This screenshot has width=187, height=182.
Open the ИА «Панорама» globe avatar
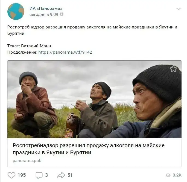(16, 11)
